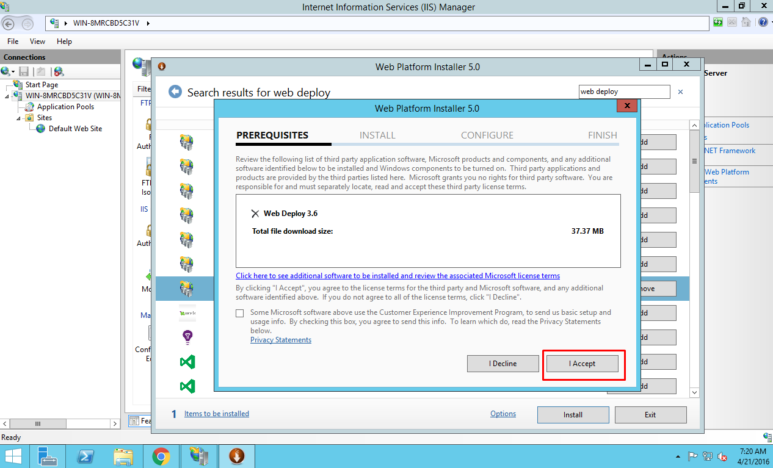Launch Server Manager from the taskbar
This screenshot has height=468, width=773.
click(47, 456)
